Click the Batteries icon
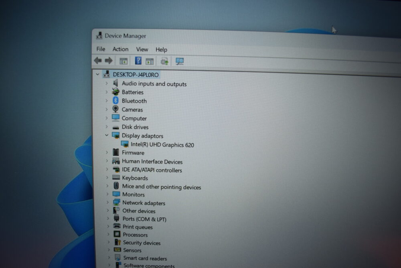 pyautogui.click(x=115, y=92)
